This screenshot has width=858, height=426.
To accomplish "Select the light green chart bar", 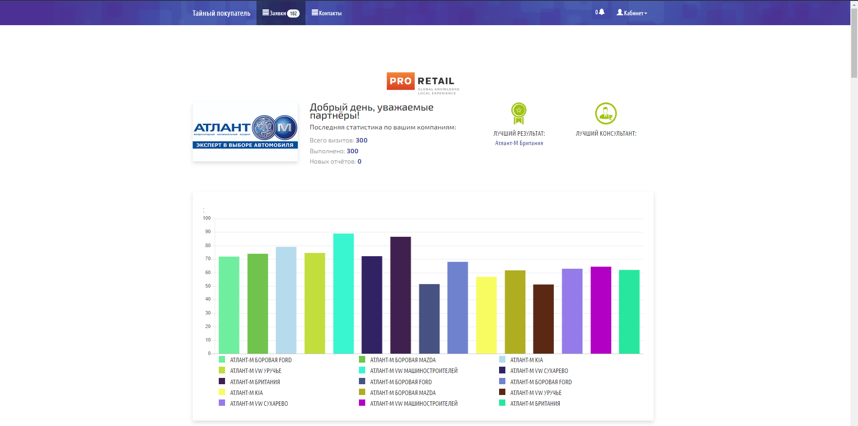I will coord(229,305).
